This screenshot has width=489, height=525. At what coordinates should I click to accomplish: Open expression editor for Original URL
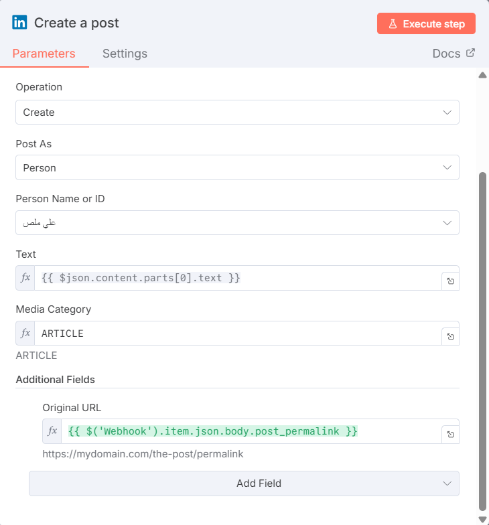[450, 435]
